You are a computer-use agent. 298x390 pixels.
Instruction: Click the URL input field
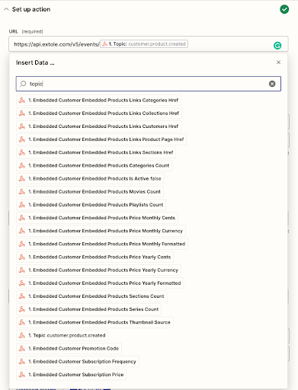click(149, 44)
